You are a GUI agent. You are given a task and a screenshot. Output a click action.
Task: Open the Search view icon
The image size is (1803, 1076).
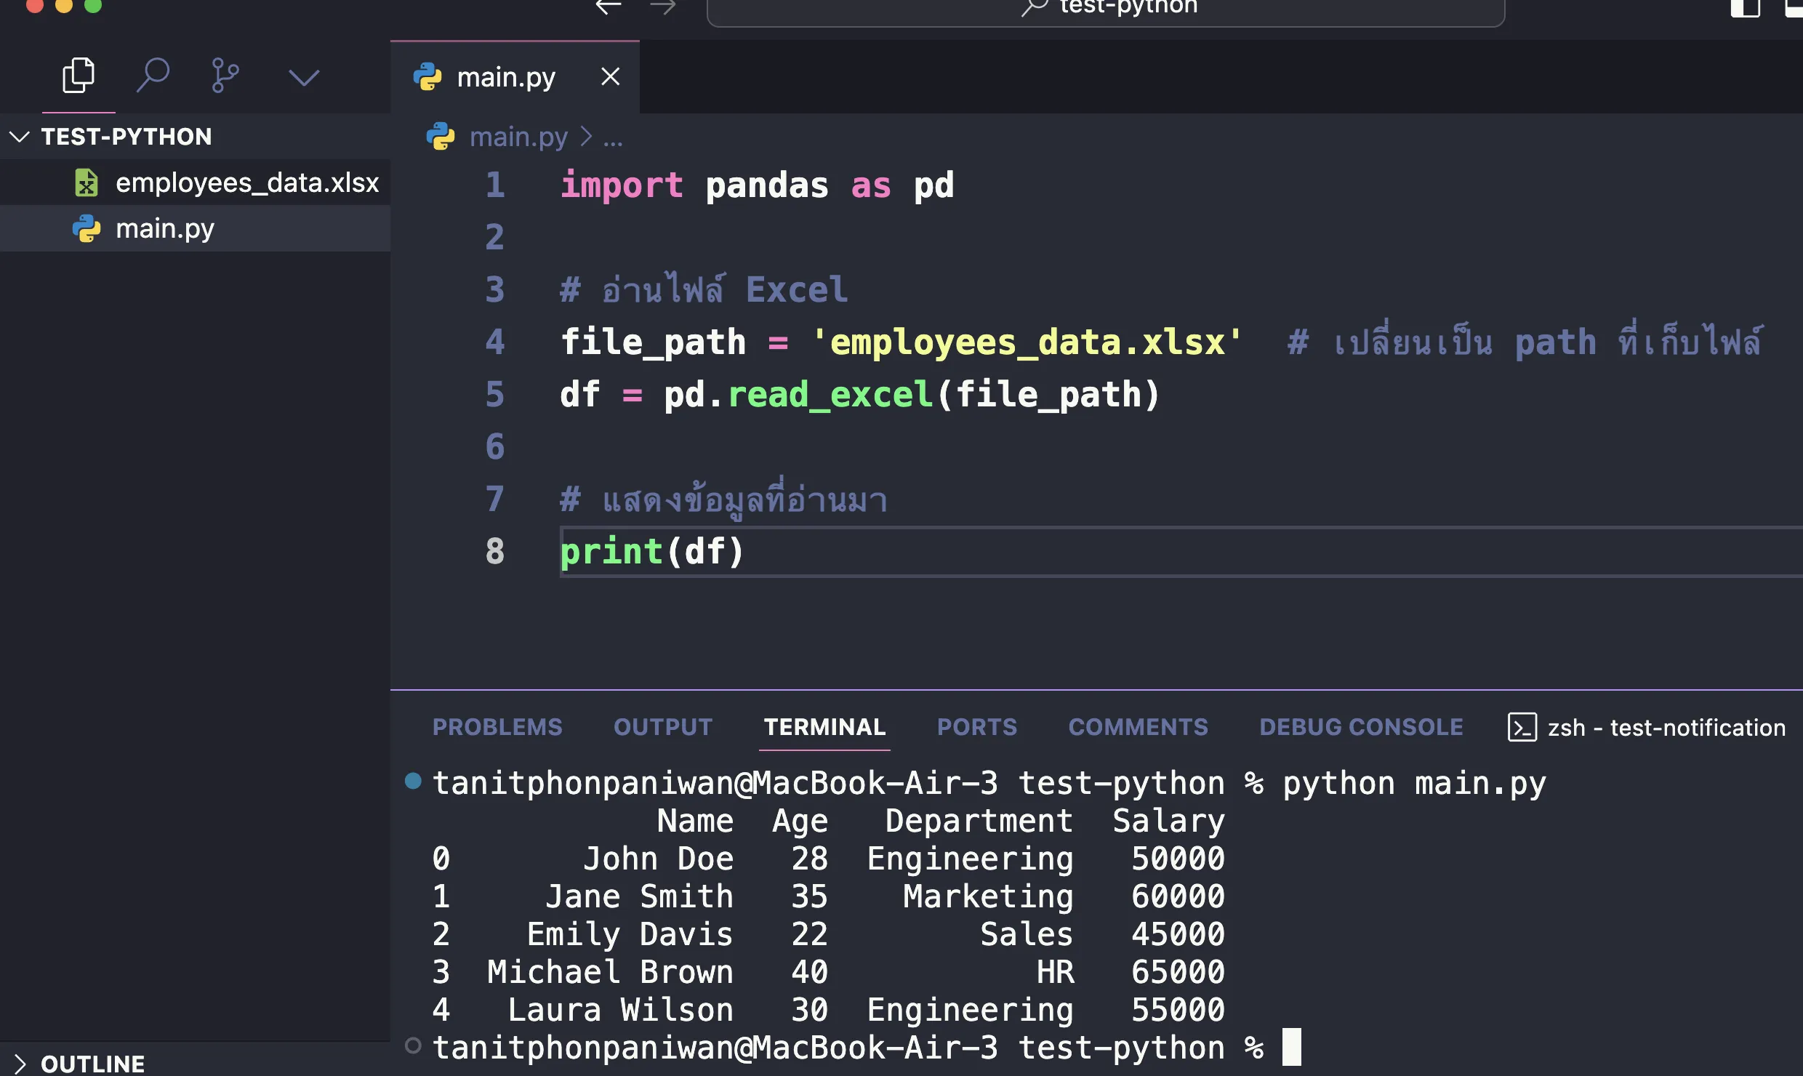coord(153,75)
